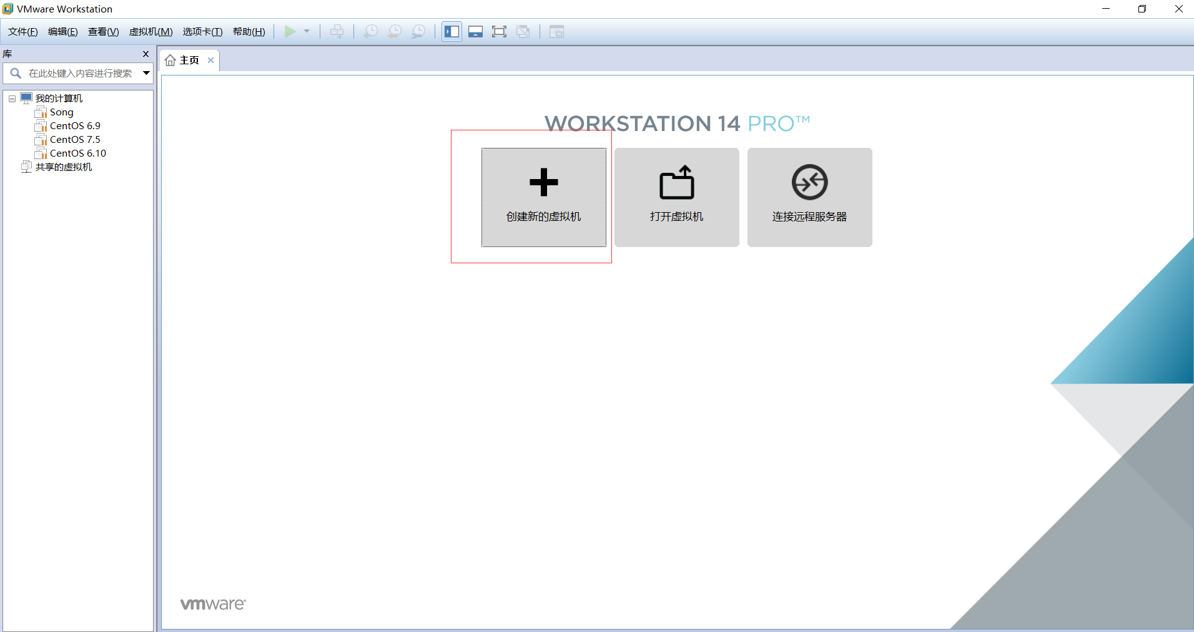This screenshot has width=1194, height=632.
Task: Open the 查看(V) menu
Action: 104,32
